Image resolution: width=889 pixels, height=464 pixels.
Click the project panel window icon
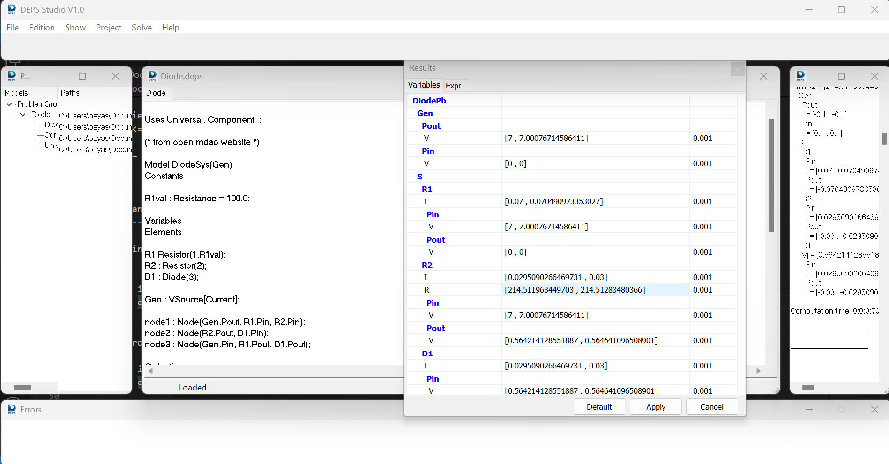pos(12,76)
